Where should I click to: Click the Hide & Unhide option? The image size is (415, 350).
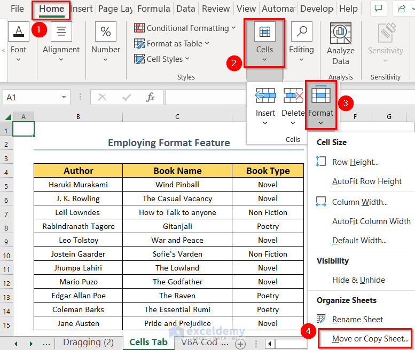point(358,280)
